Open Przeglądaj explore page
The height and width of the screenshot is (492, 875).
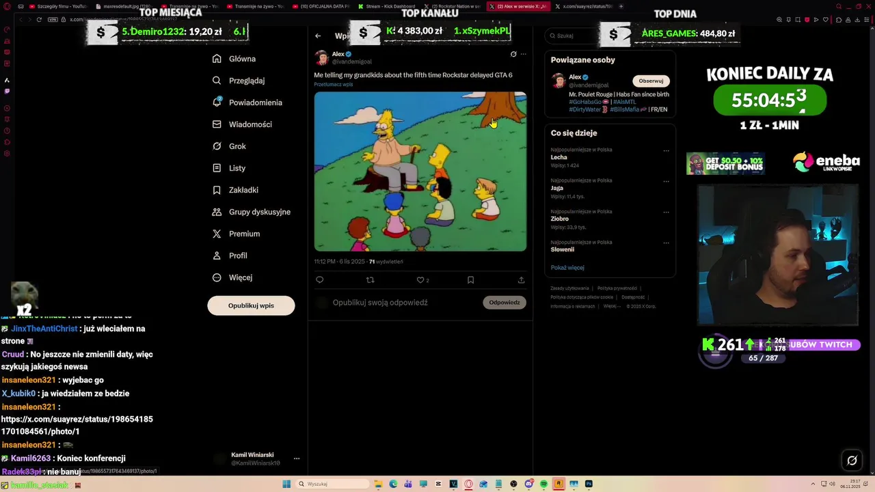coord(239,81)
